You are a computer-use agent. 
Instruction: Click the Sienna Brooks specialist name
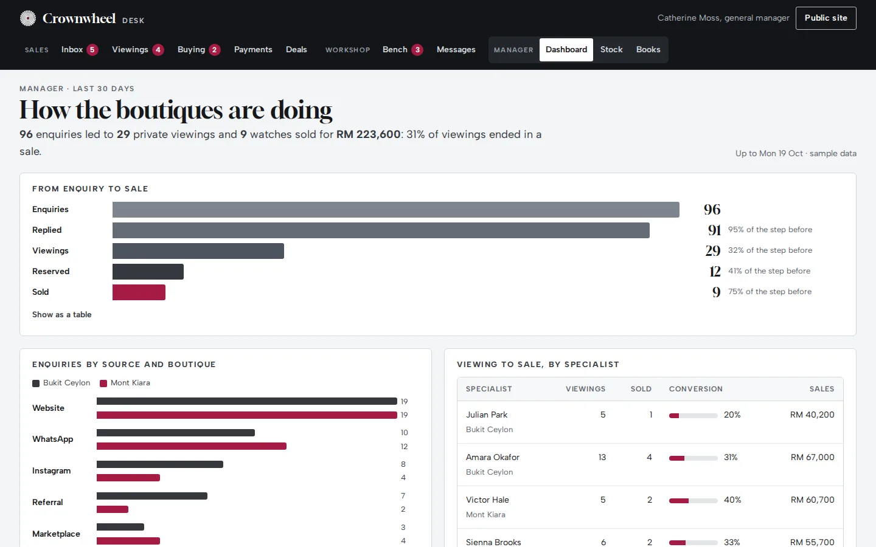pos(493,542)
